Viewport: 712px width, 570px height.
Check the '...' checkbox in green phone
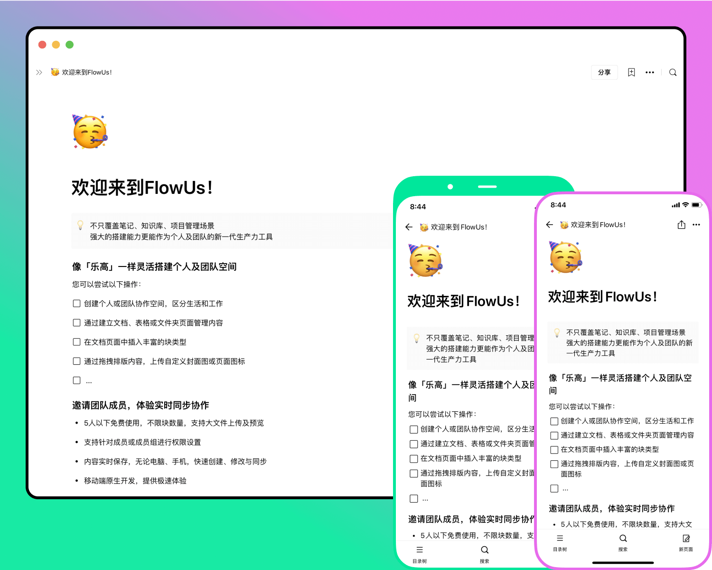coord(413,499)
